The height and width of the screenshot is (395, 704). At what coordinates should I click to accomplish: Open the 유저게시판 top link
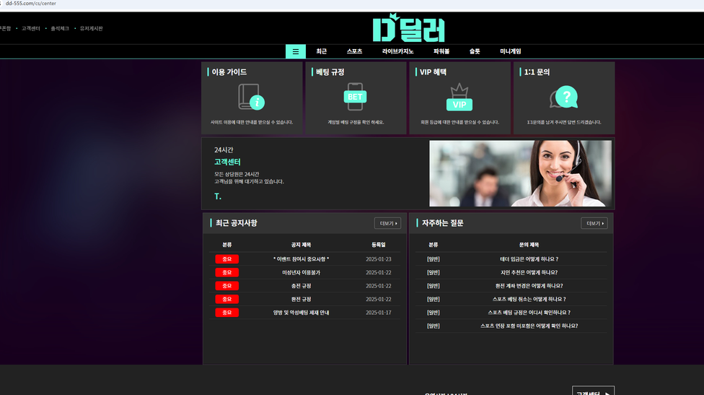pyautogui.click(x=91, y=28)
